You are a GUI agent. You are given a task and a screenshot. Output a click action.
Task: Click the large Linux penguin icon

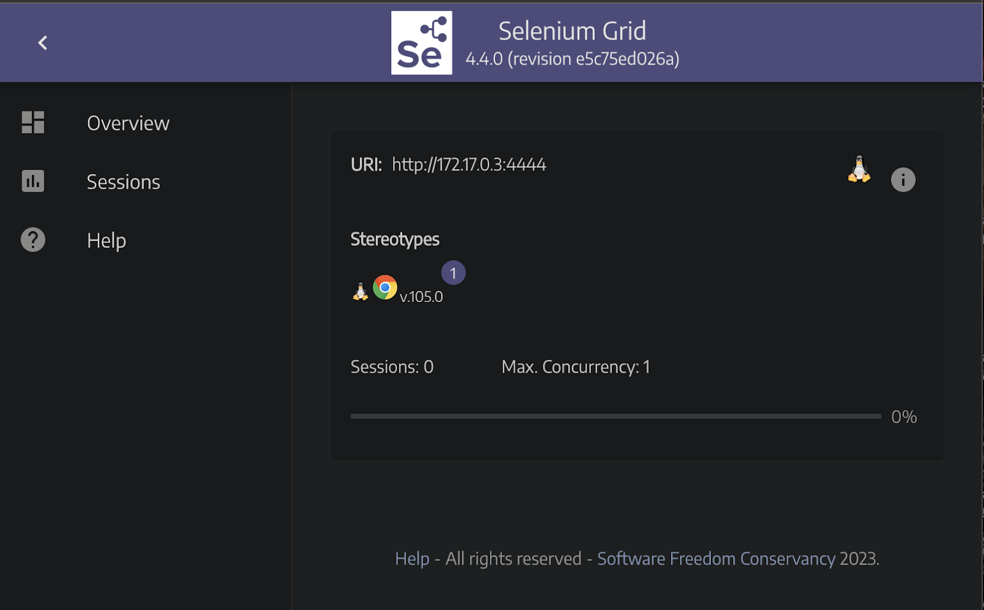coord(859,169)
